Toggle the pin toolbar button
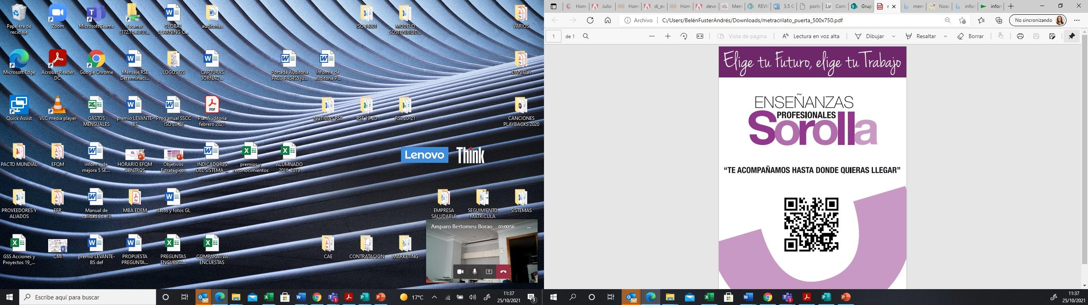Viewport: 1088px width, 305px height. point(1072,36)
